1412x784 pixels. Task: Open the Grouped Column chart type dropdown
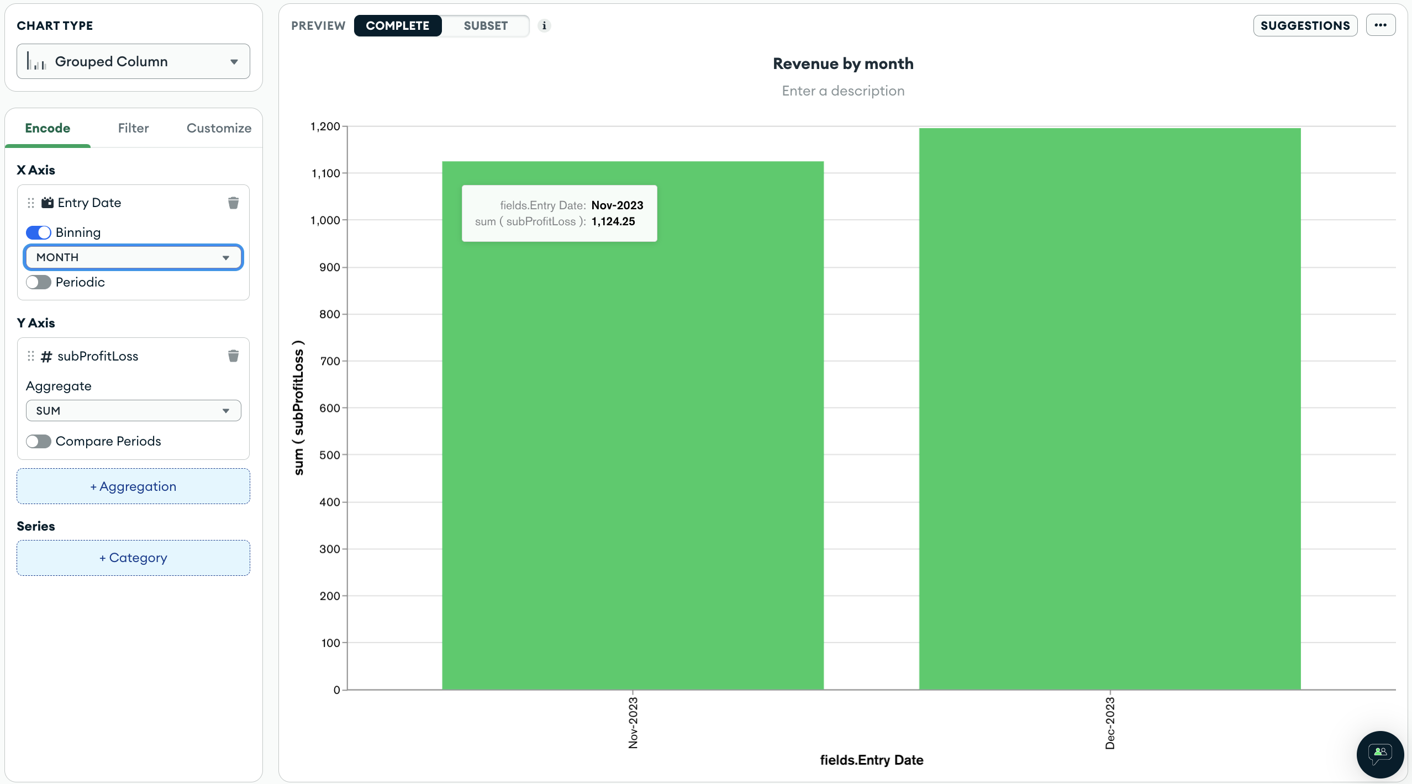[x=133, y=61]
